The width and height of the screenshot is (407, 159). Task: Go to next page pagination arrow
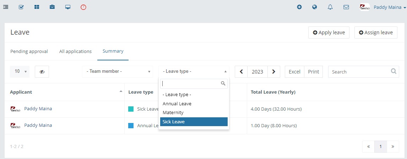point(393,147)
